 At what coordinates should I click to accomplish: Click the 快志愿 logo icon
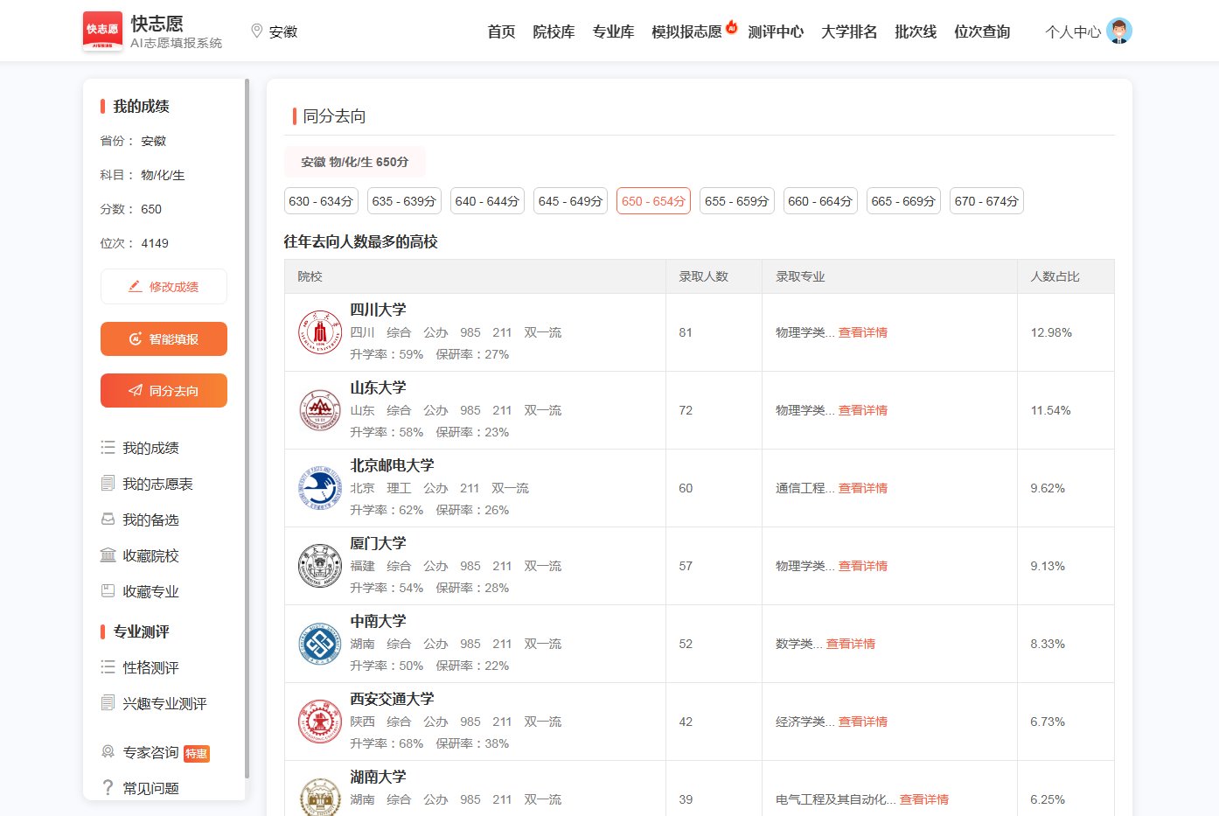[x=102, y=31]
